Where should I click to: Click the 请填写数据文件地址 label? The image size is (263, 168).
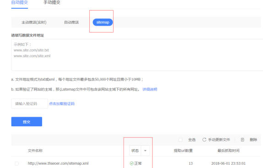(x=27, y=35)
